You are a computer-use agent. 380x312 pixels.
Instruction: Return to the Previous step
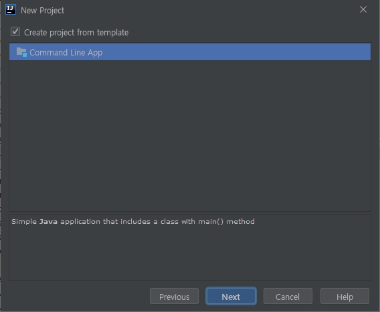(174, 296)
